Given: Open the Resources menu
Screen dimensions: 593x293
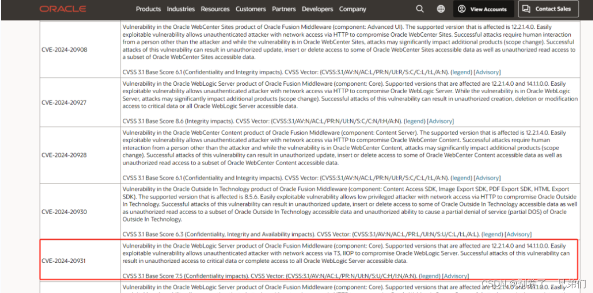Looking at the screenshot, I should tap(215, 9).
